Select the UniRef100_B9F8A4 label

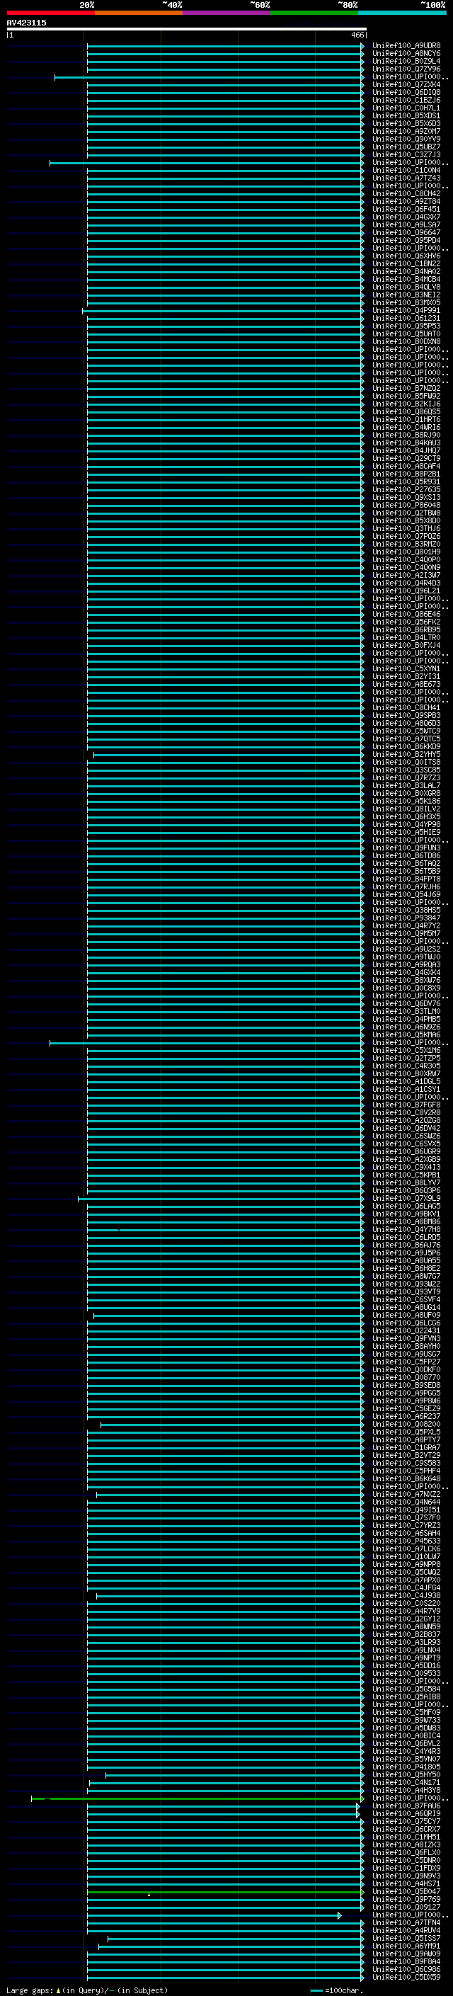point(406,1962)
